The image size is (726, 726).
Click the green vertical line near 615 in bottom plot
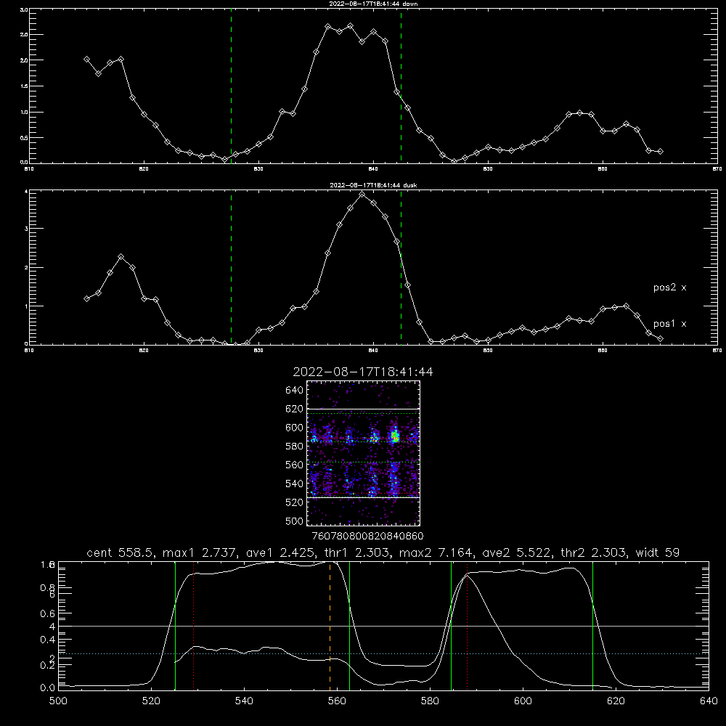click(592, 625)
